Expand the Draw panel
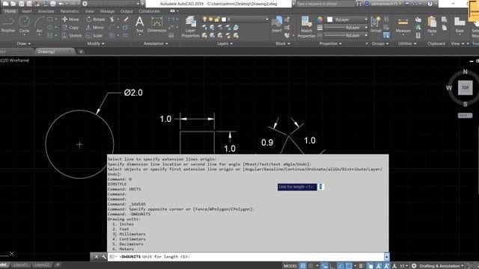 pyautogui.click(x=23, y=43)
